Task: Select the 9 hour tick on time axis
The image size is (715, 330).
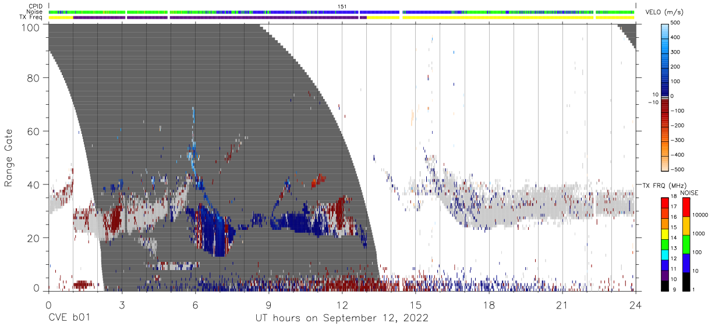Action: (268, 304)
